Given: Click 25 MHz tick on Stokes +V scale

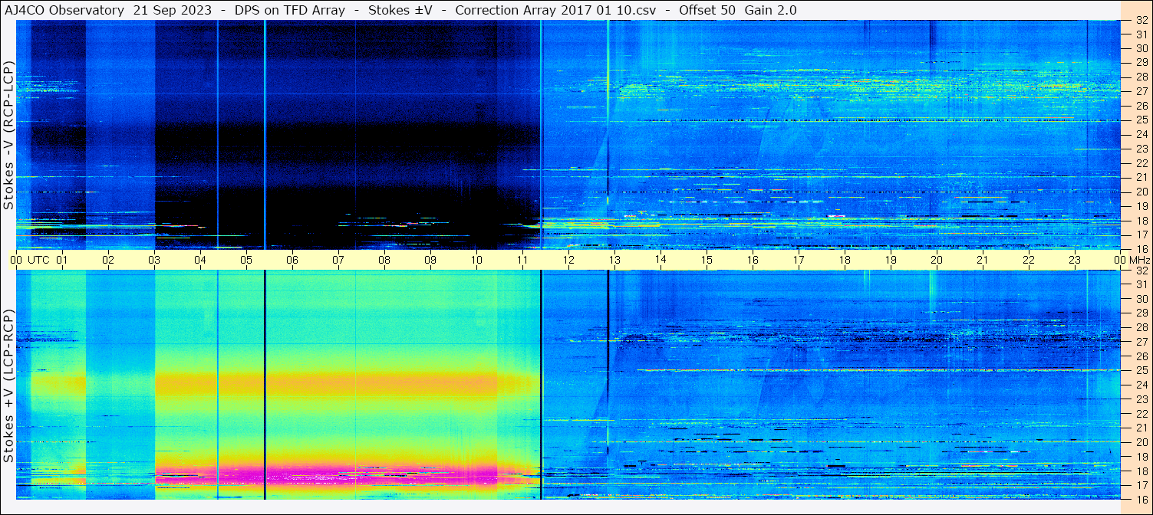Looking at the screenshot, I should coord(1141,370).
